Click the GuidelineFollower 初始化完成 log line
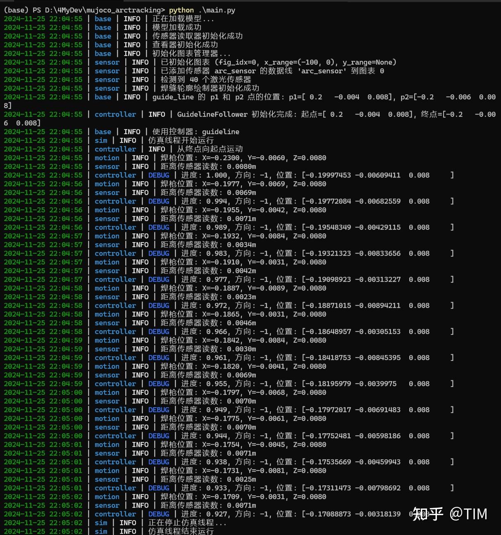This screenshot has height=535, width=501. point(250,118)
